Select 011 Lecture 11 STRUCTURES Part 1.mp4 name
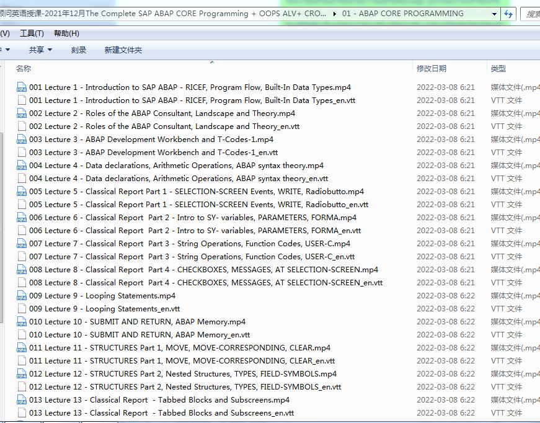Image resolution: width=540 pixels, height=423 pixels. coord(180,348)
